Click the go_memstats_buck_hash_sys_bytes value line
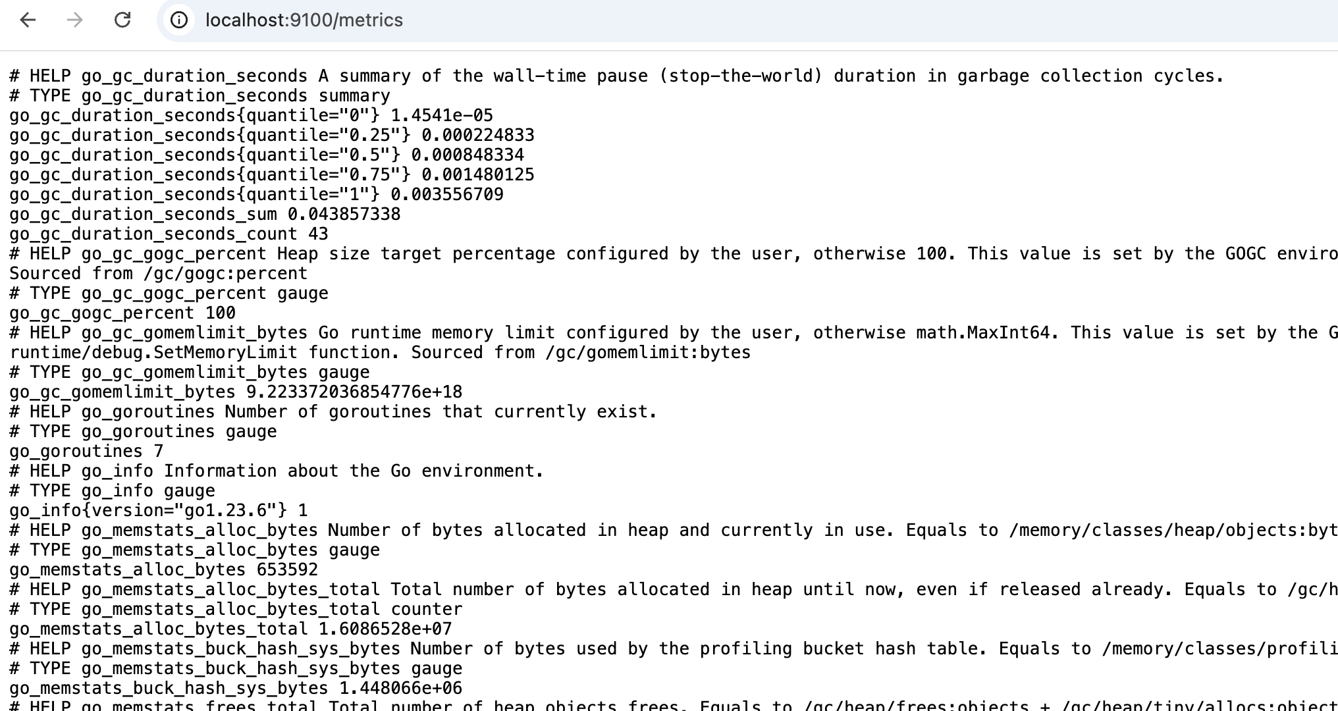1338x711 pixels. [236, 689]
